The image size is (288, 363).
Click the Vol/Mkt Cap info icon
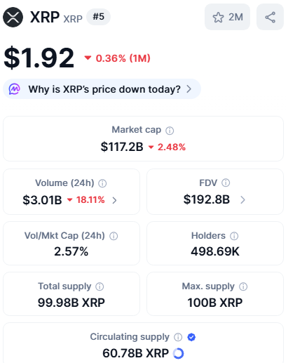click(114, 236)
